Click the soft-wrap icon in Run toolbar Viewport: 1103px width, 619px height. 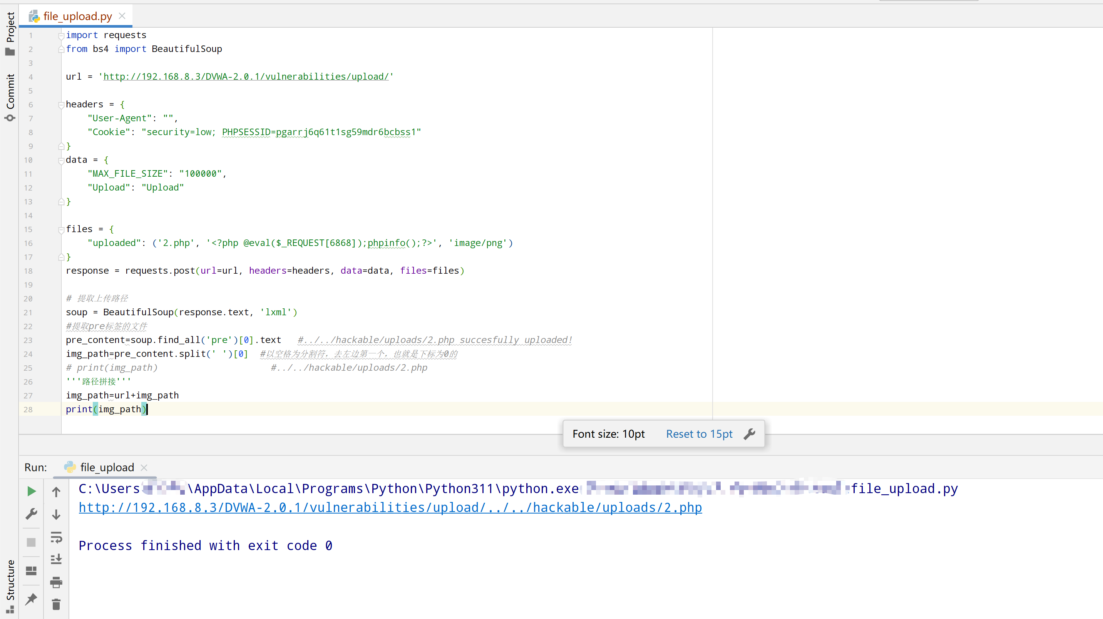56,537
